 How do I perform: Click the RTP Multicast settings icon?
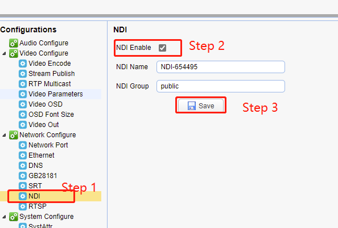pos(23,84)
